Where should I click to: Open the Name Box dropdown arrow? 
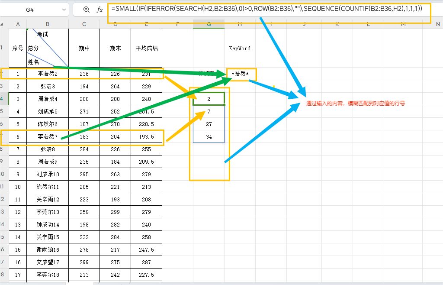pos(64,10)
